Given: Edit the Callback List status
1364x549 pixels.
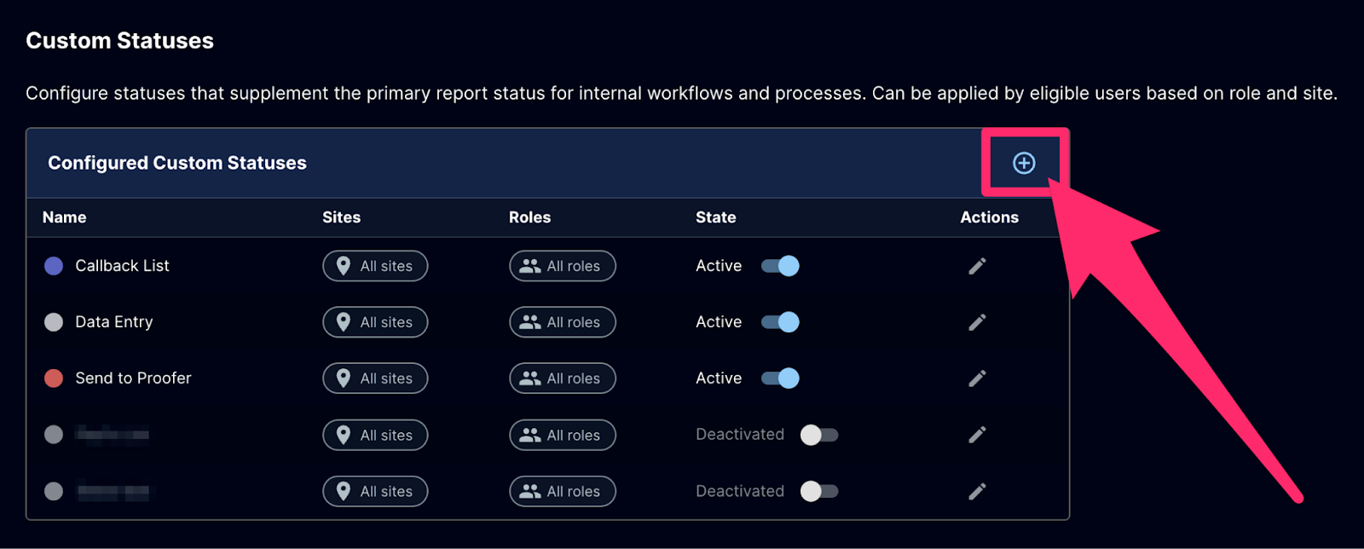Looking at the screenshot, I should coord(977,266).
